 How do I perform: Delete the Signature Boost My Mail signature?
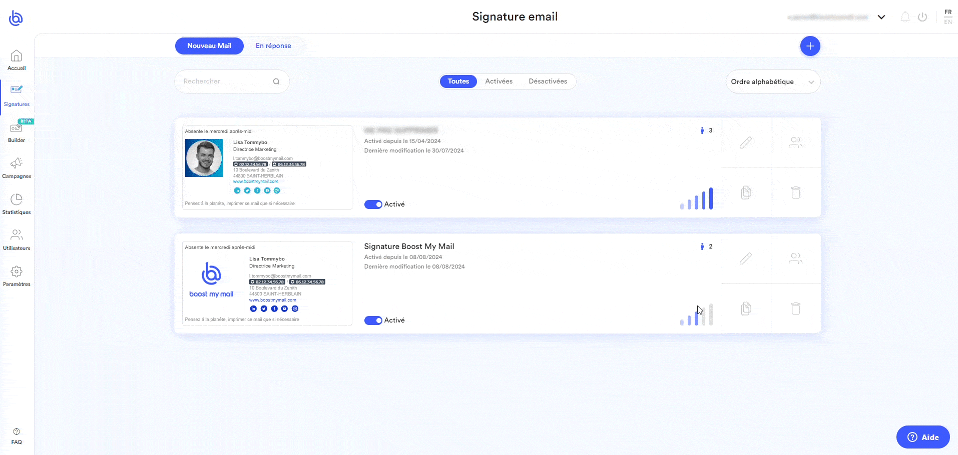[x=796, y=308]
